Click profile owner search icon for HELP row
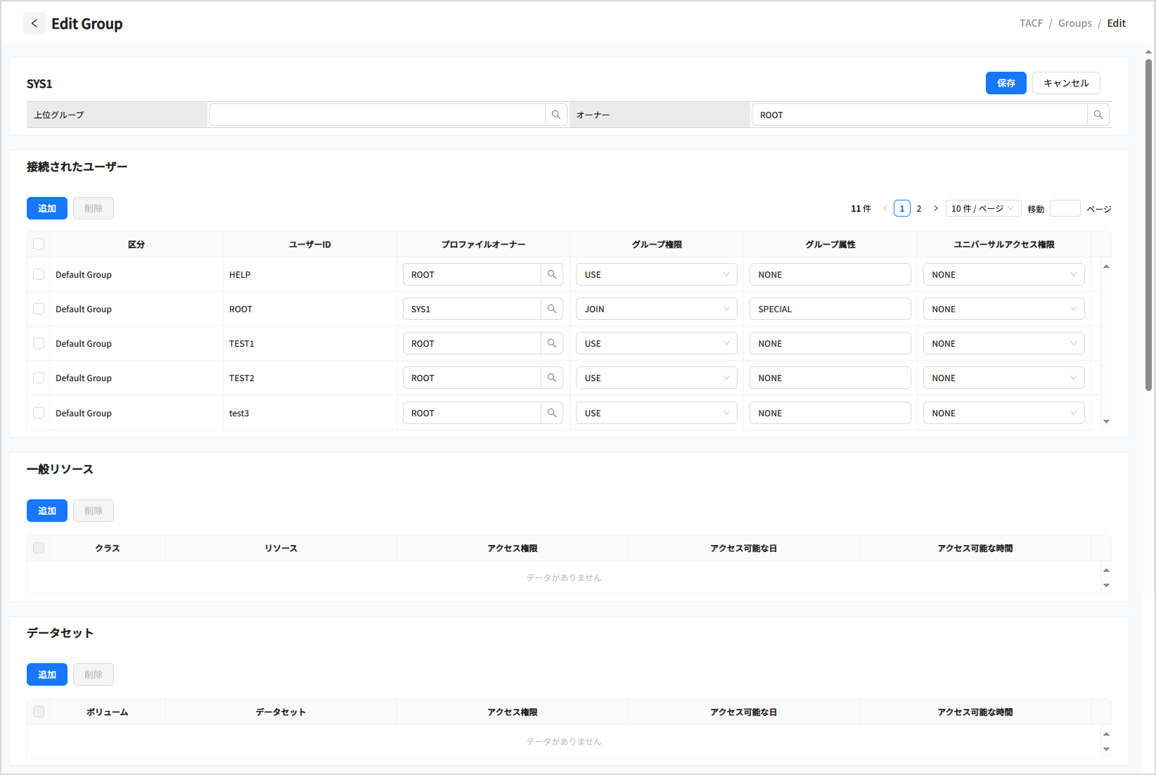 [x=552, y=274]
